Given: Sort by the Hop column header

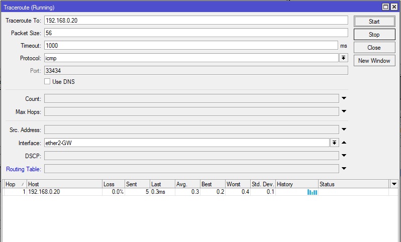Looking at the screenshot, I should [16, 184].
